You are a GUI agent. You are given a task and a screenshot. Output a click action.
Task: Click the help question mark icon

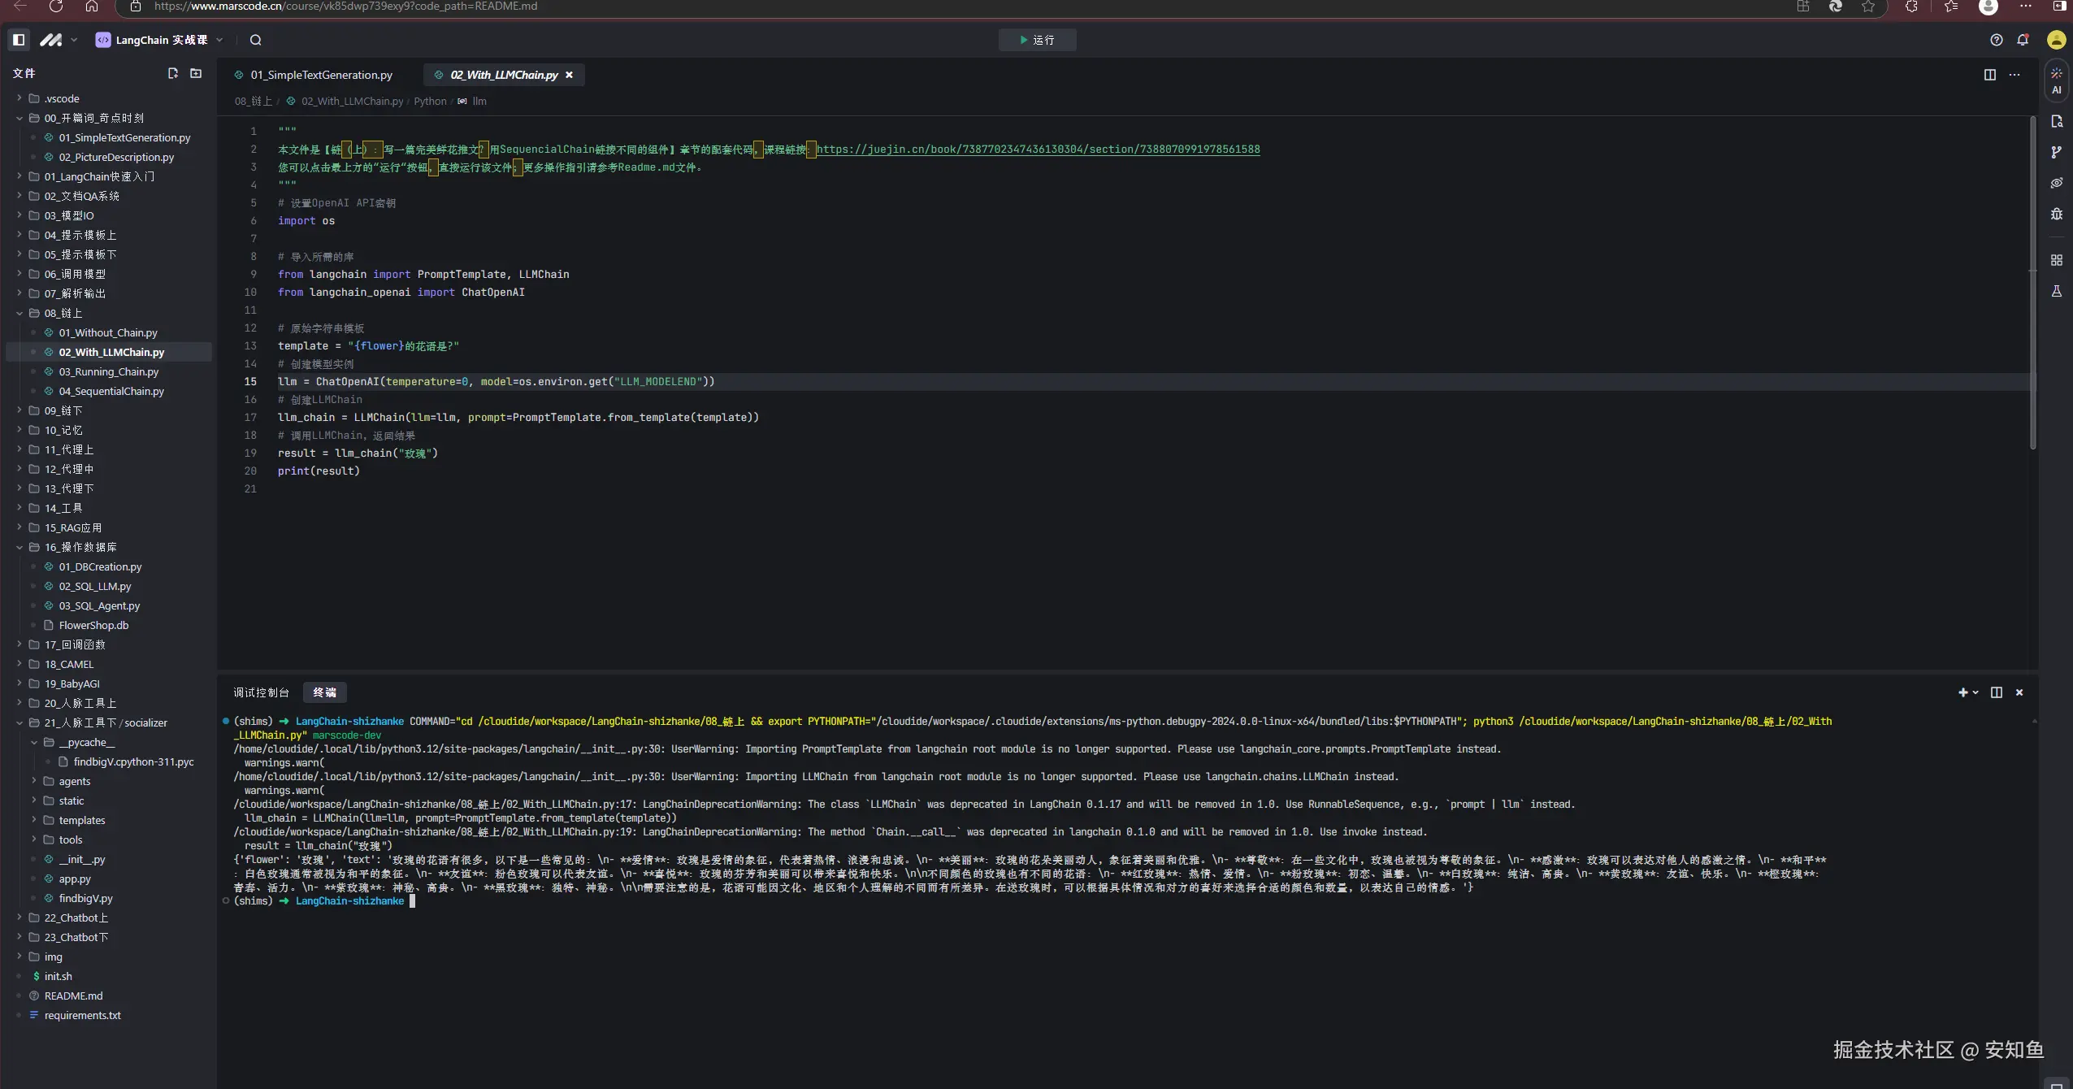(1996, 40)
